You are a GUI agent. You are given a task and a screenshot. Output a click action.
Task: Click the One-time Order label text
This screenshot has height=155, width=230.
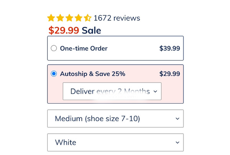coord(84,48)
